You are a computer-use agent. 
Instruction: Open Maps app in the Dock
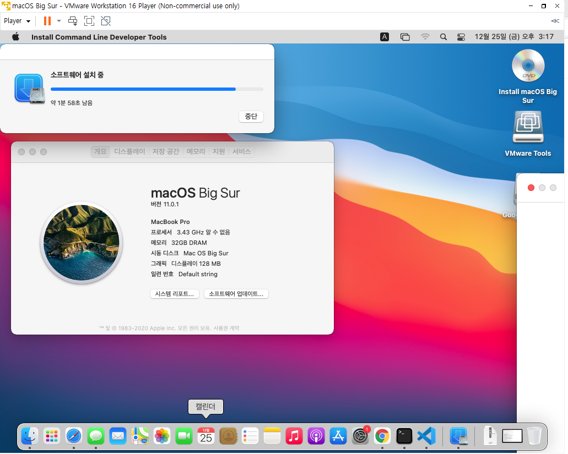(x=140, y=436)
